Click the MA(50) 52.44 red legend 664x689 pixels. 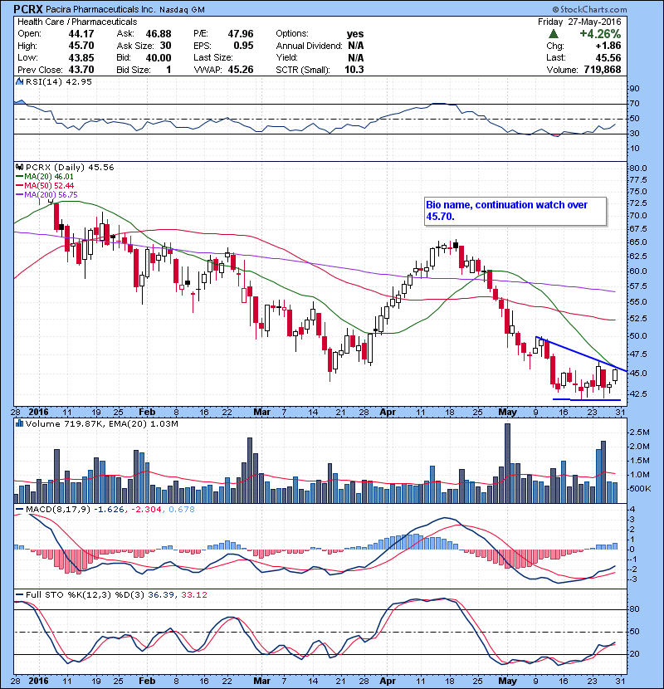[x=44, y=186]
